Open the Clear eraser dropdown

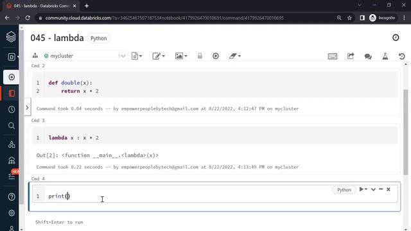(234, 56)
